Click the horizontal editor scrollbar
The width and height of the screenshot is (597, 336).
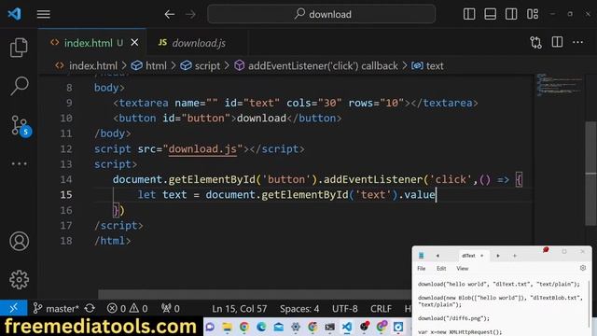(x=255, y=295)
